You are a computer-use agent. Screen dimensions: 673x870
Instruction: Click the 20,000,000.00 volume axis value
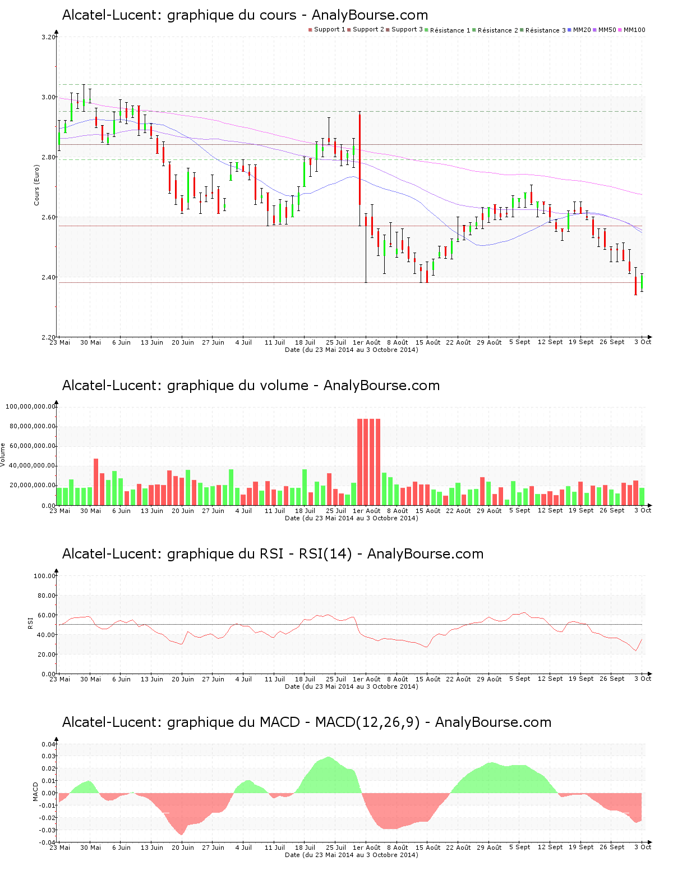(33, 485)
